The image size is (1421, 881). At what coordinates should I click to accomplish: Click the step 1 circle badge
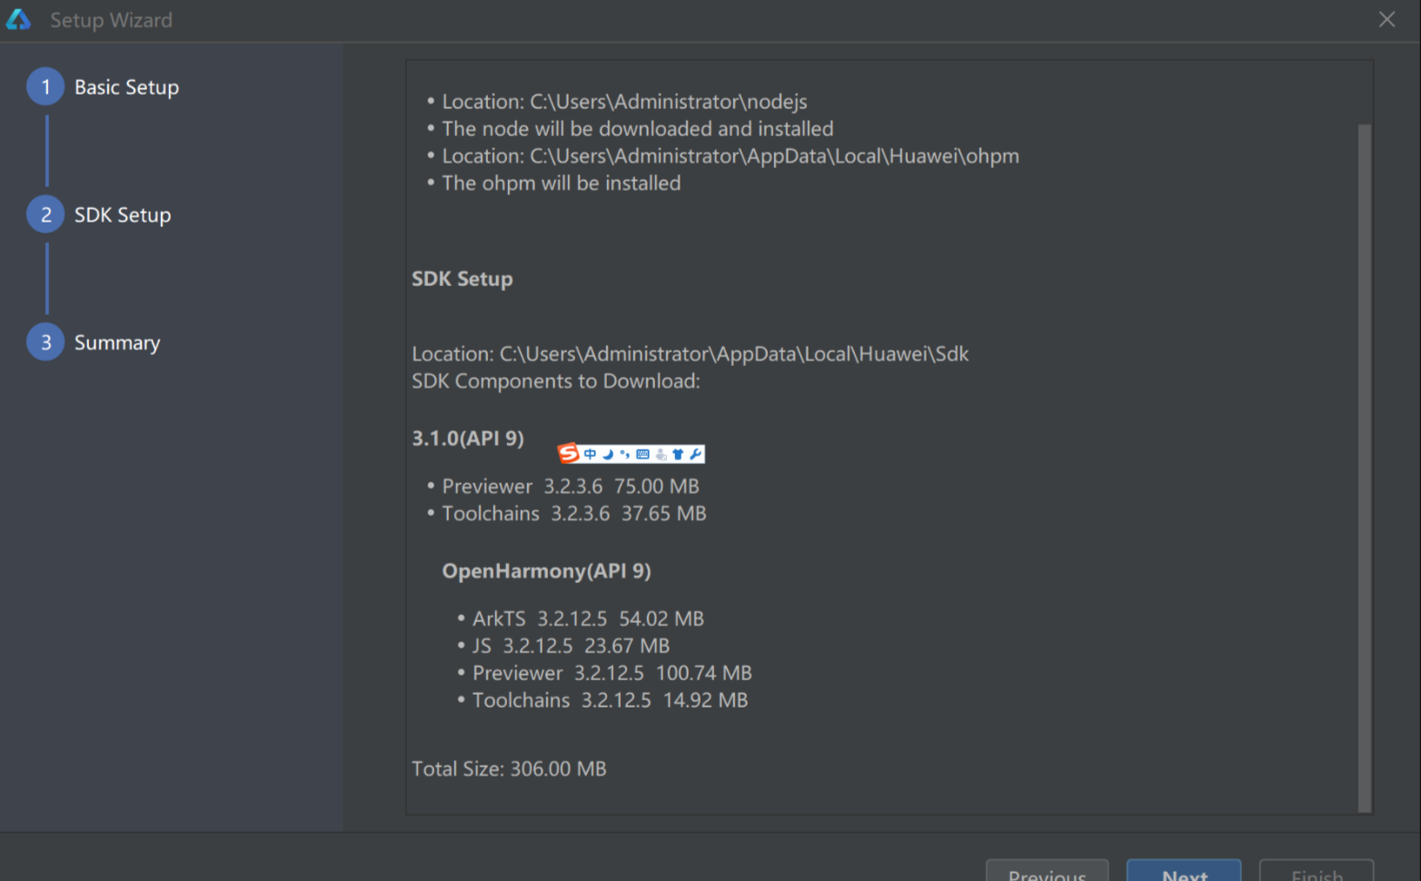pos(45,87)
